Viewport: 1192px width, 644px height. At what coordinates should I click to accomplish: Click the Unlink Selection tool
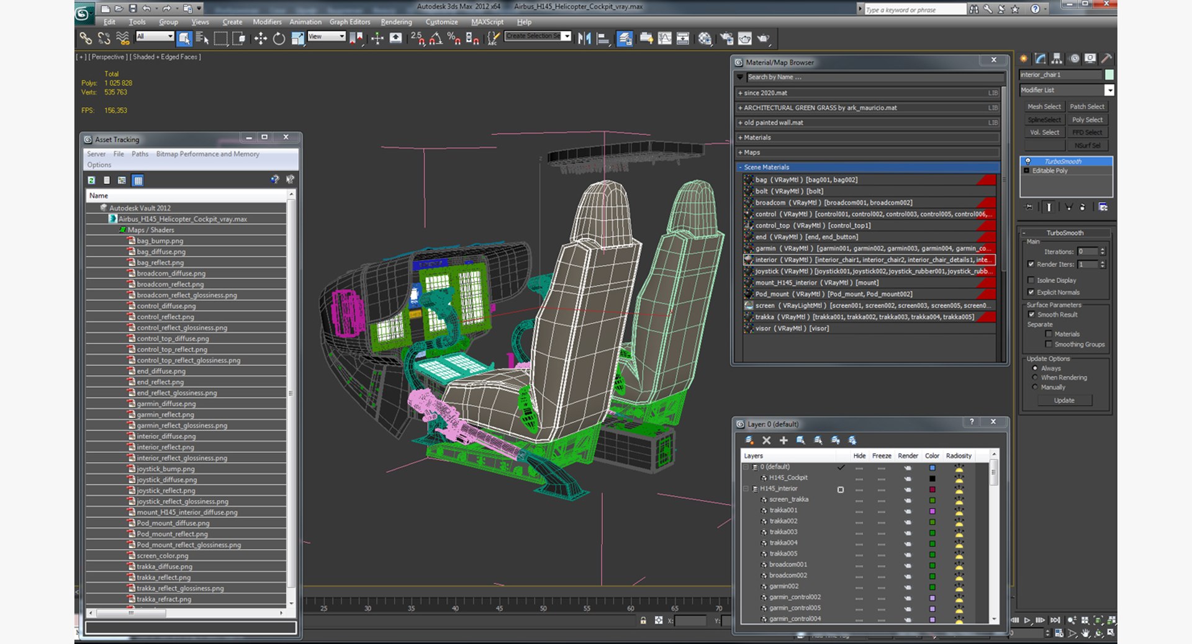point(104,38)
